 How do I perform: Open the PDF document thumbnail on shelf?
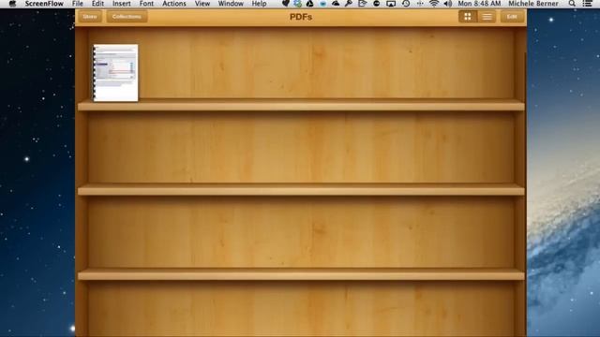pyautogui.click(x=115, y=73)
